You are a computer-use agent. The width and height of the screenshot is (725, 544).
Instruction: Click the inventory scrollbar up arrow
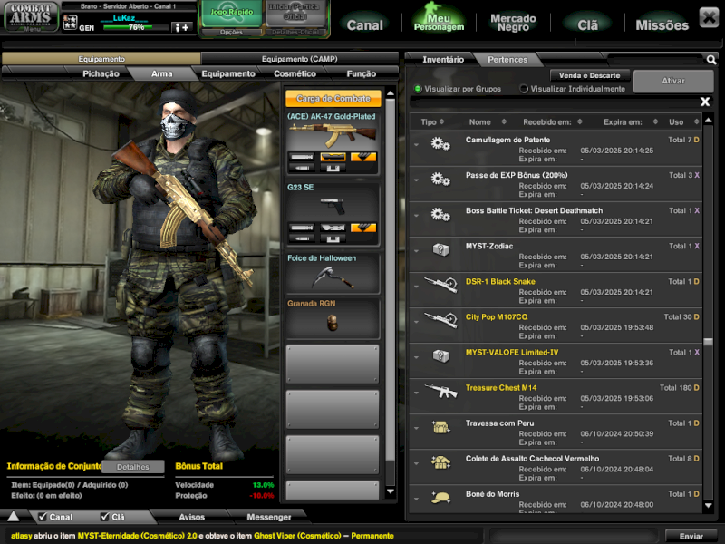(708, 121)
